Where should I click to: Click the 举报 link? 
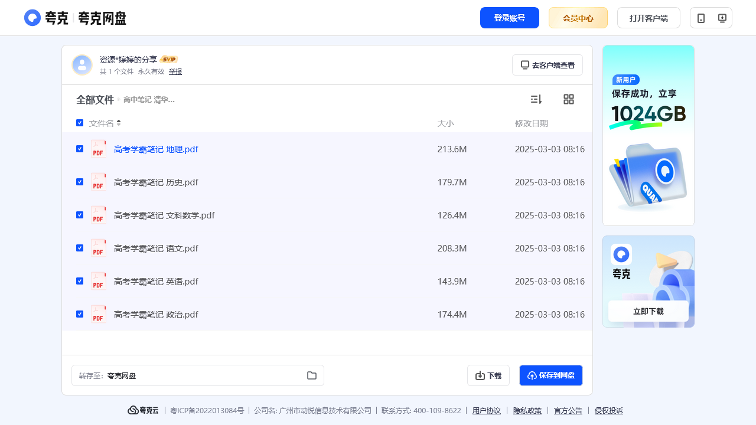tap(175, 71)
